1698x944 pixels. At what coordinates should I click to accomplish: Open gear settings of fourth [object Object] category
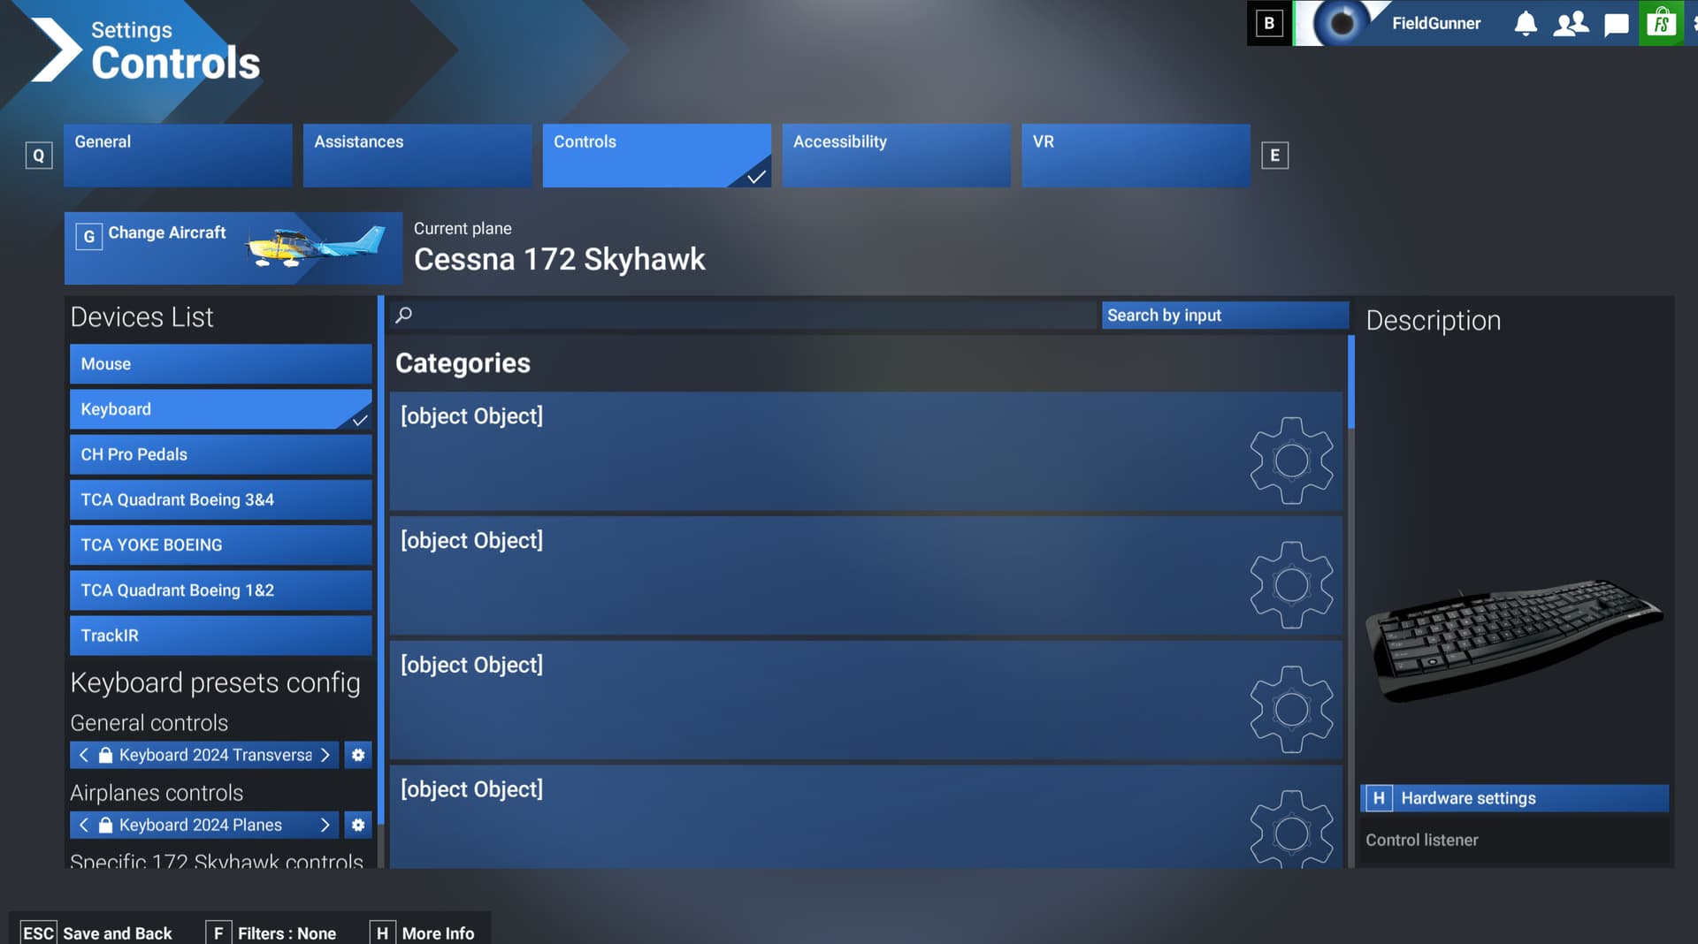tap(1291, 829)
